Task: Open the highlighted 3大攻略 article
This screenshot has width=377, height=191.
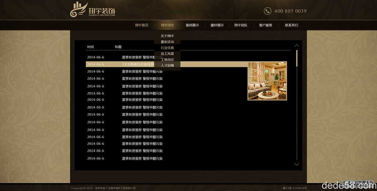Action: coord(138,64)
